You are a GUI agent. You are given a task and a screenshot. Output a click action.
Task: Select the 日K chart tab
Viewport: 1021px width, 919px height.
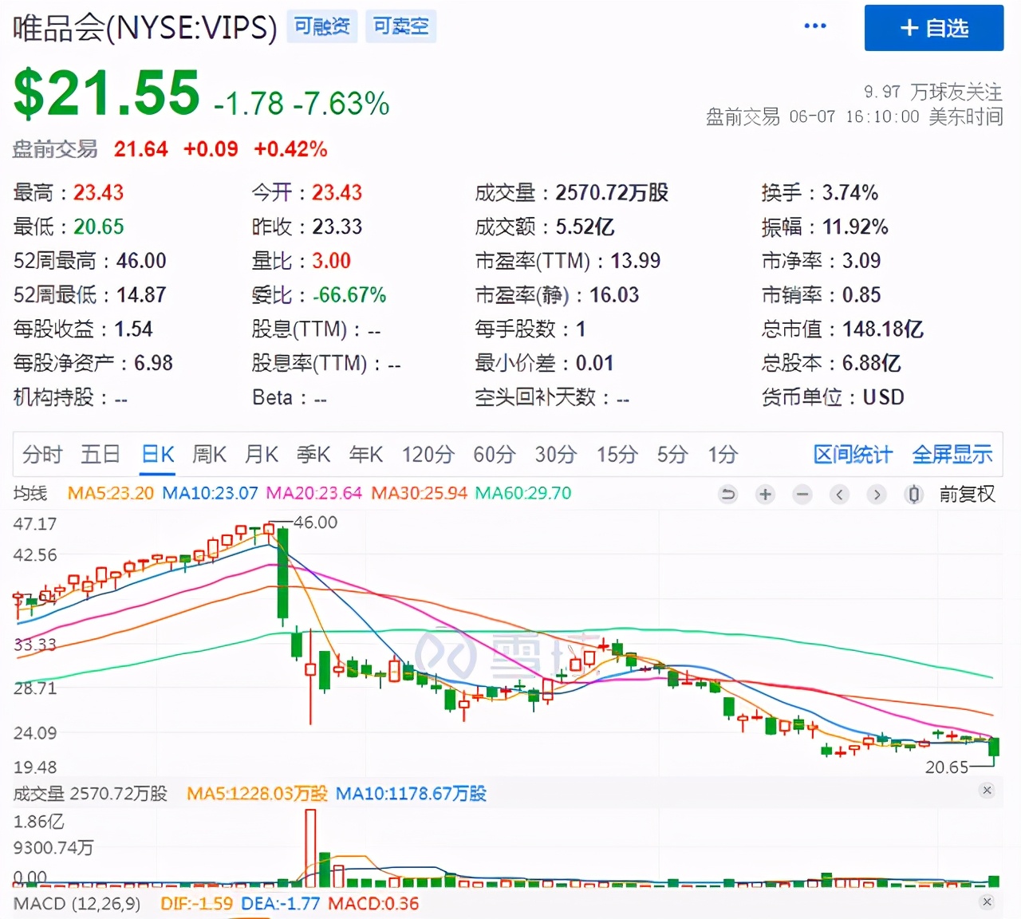[x=158, y=455]
